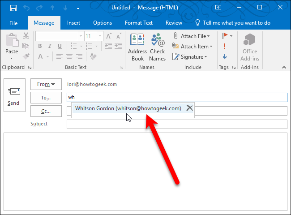The height and width of the screenshot is (215, 291).
Task: Click the To... button
Action: 46,98
